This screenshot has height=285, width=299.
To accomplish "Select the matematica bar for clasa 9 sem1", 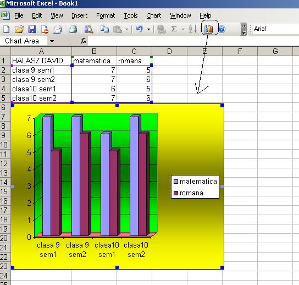I will tap(47, 176).
